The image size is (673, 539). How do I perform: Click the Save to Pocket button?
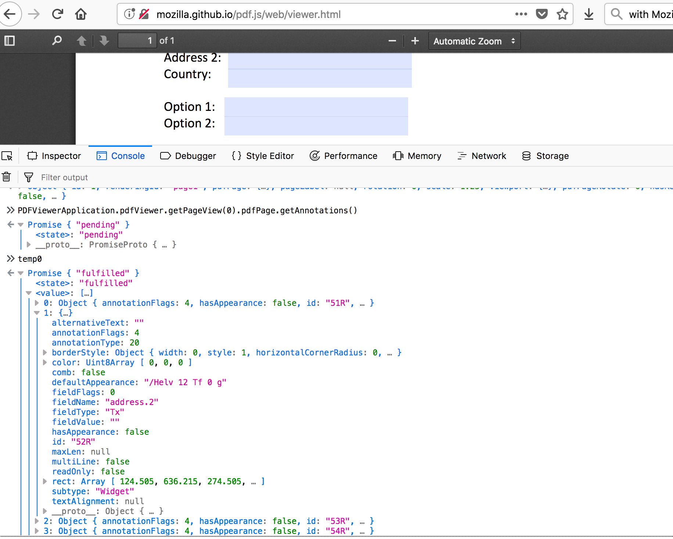click(x=541, y=14)
